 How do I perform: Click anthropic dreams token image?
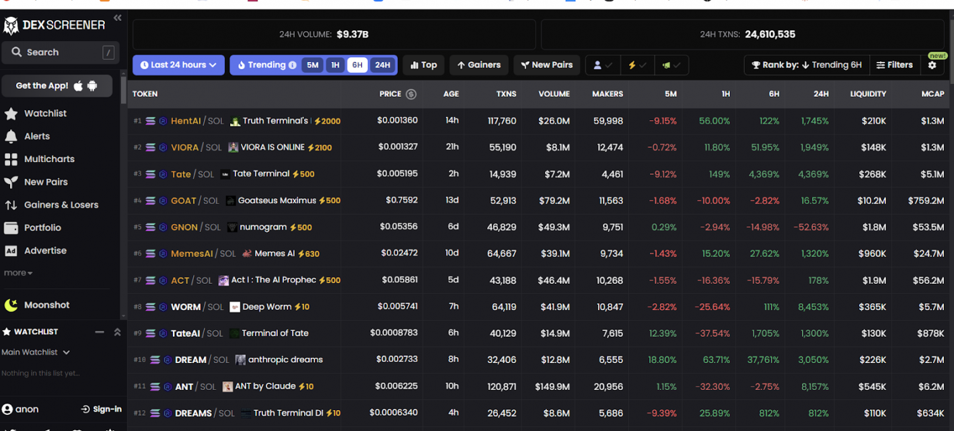click(240, 360)
